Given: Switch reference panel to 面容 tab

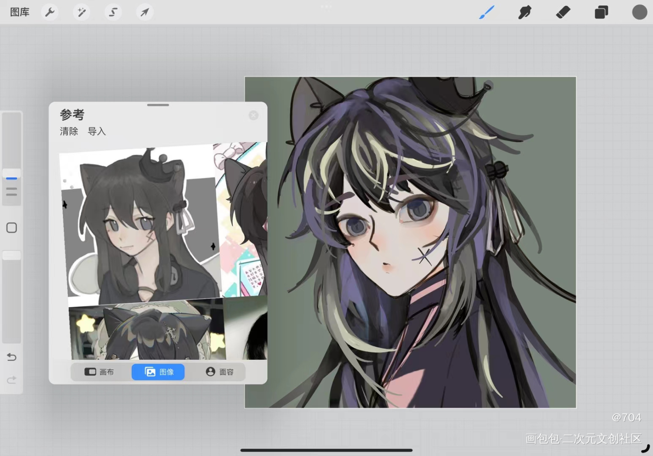Looking at the screenshot, I should [x=219, y=372].
